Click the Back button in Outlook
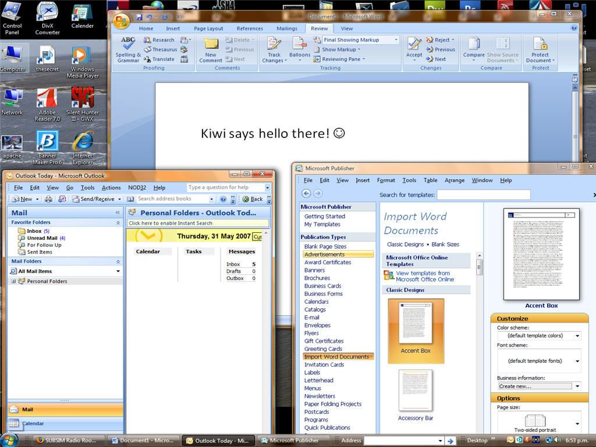 click(x=253, y=199)
